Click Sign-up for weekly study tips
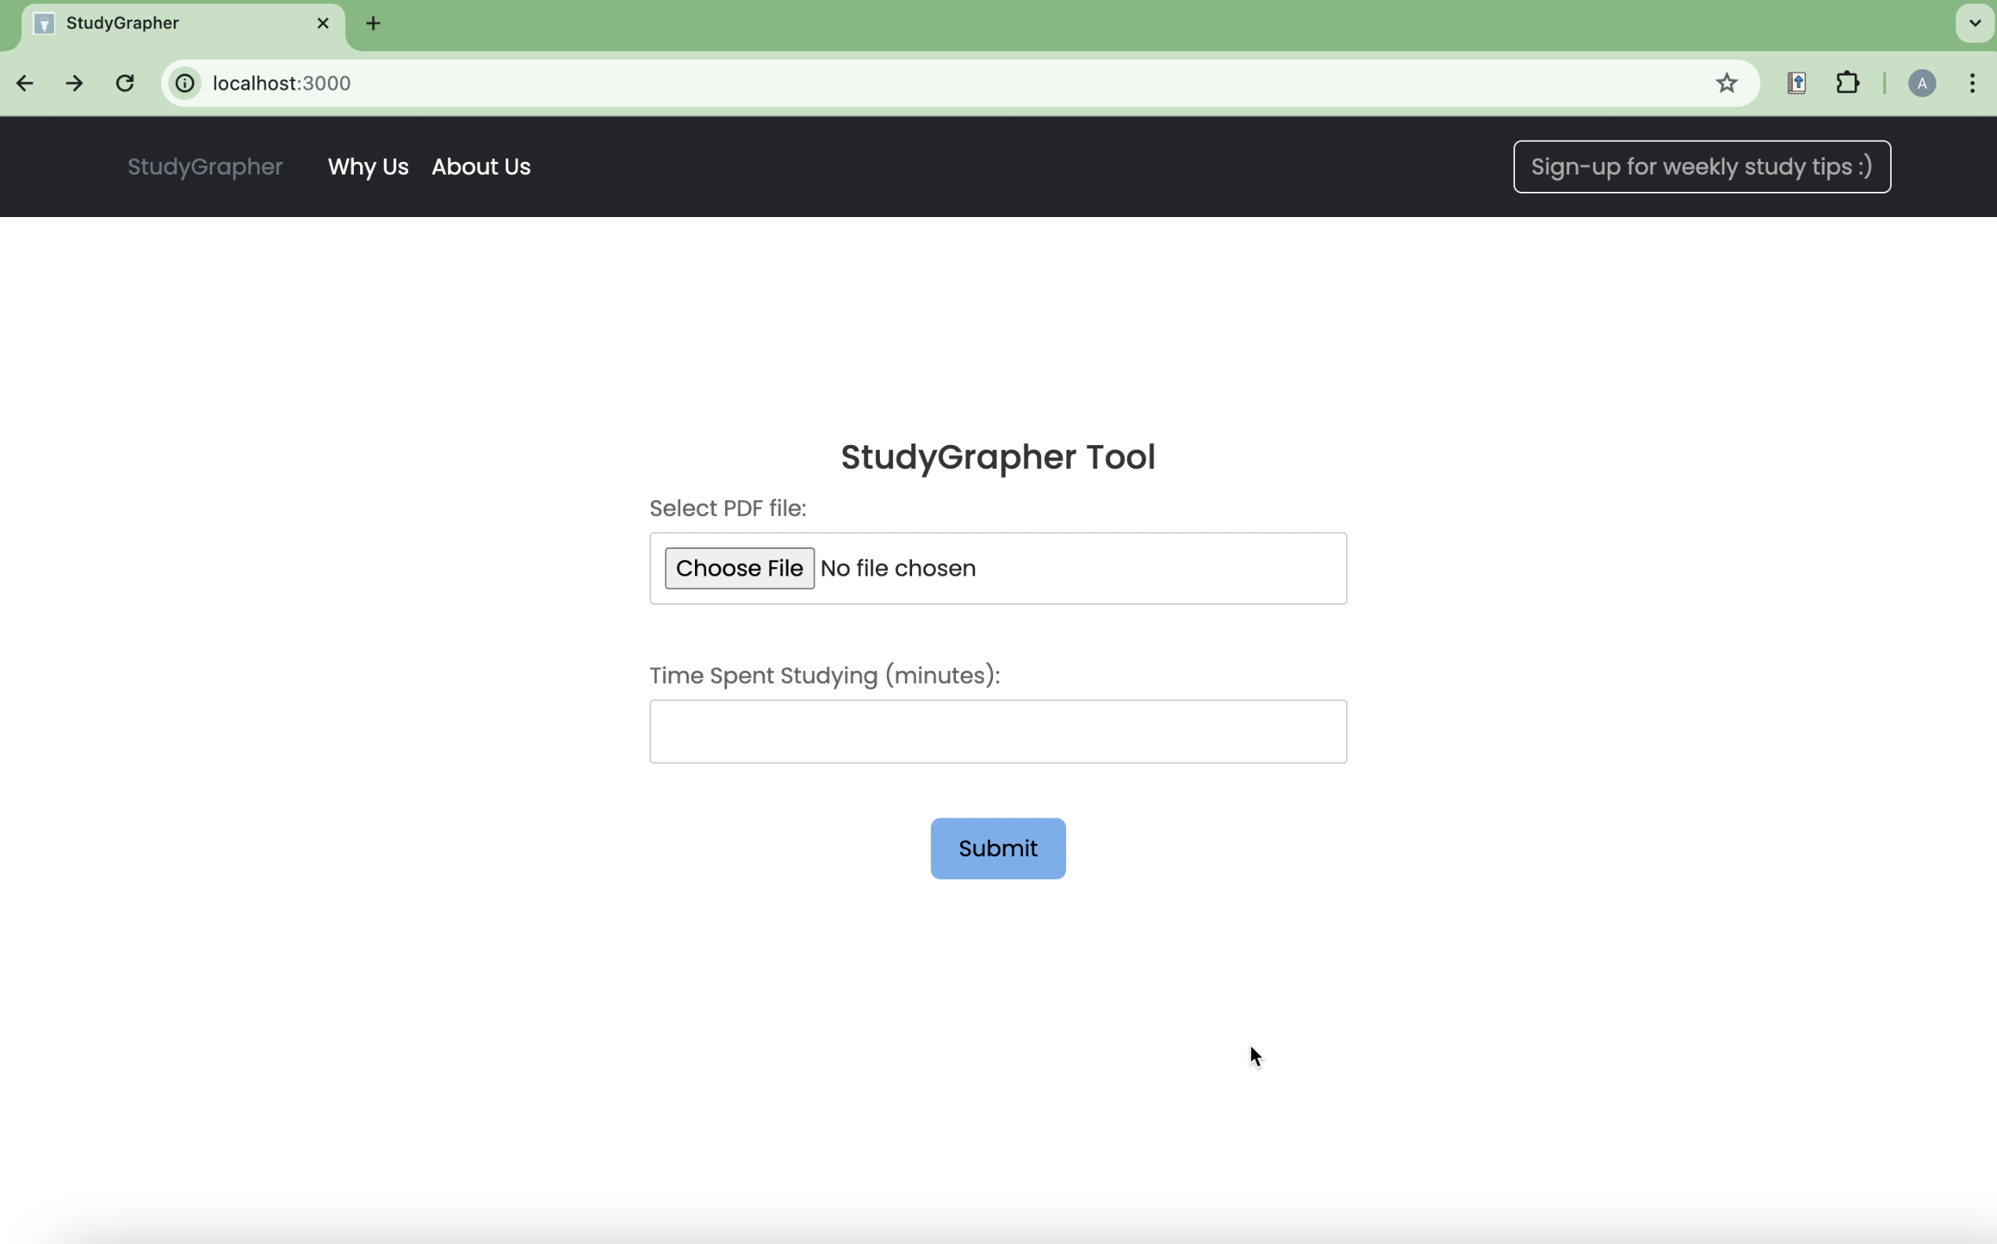 coord(1701,167)
